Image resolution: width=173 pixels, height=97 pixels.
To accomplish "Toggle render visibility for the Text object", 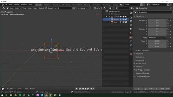I will point(126,22).
